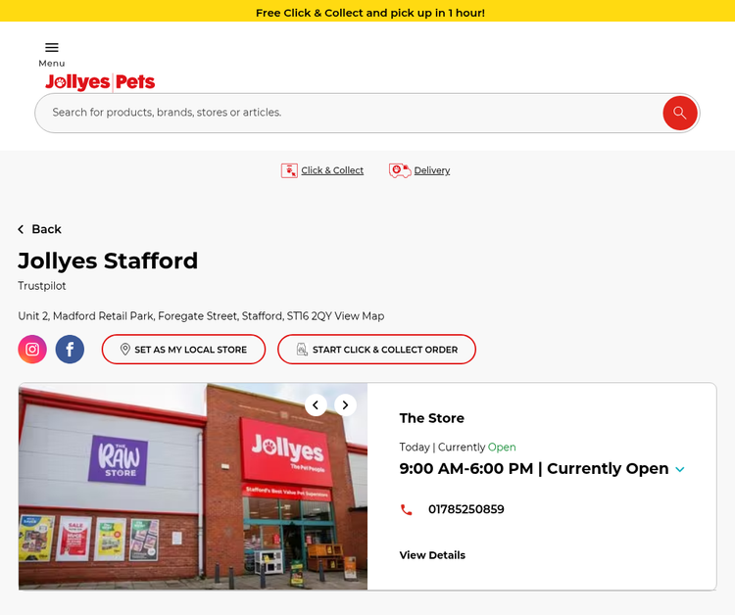The width and height of the screenshot is (735, 615).
Task: Open the hamburger Menu icon
Action: [x=52, y=47]
